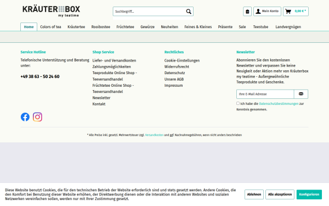Image resolution: width=329 pixels, height=206 pixels.
Task: Open the Kontakt link
Action: pyautogui.click(x=99, y=104)
